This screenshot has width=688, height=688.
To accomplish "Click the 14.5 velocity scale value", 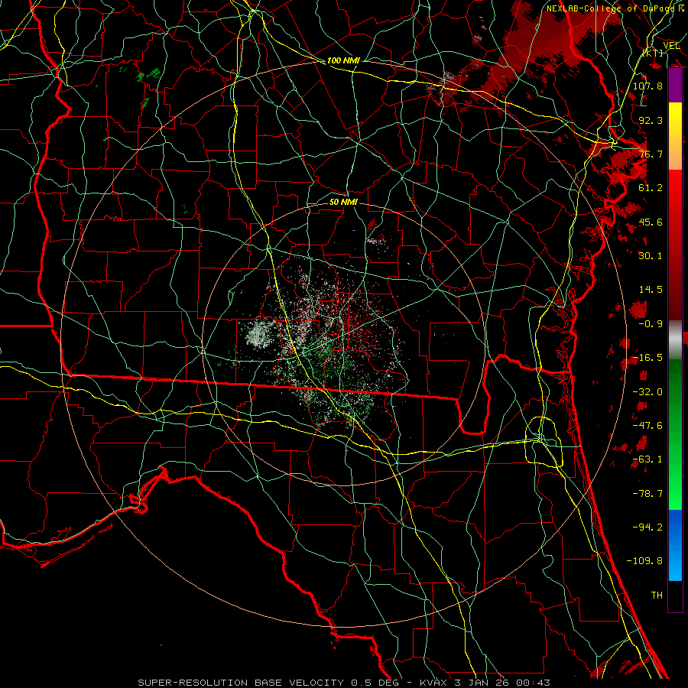I will click(x=651, y=290).
